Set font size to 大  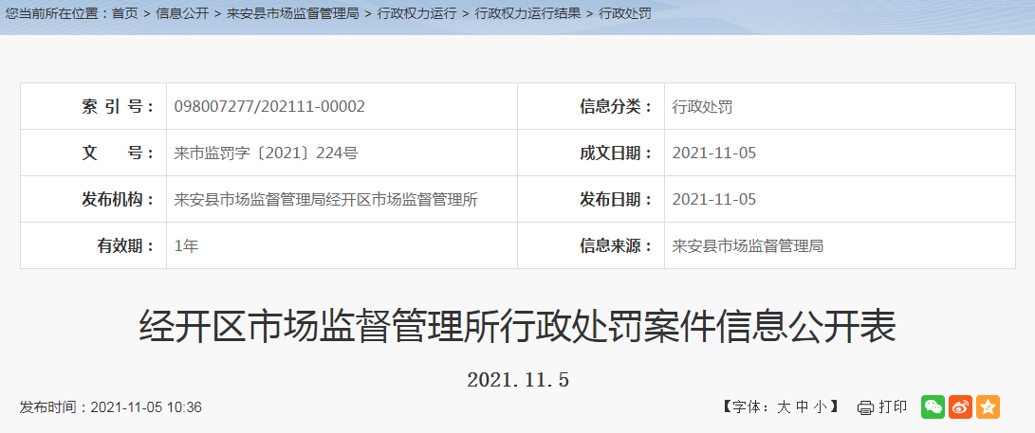(784, 407)
